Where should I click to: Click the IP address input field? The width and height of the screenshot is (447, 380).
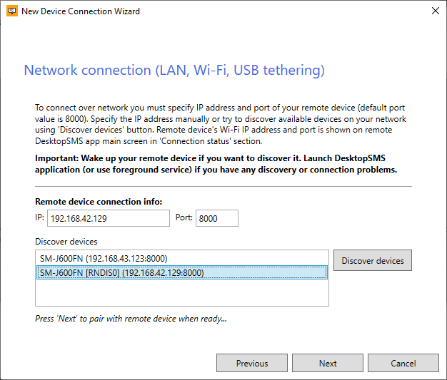pos(109,218)
